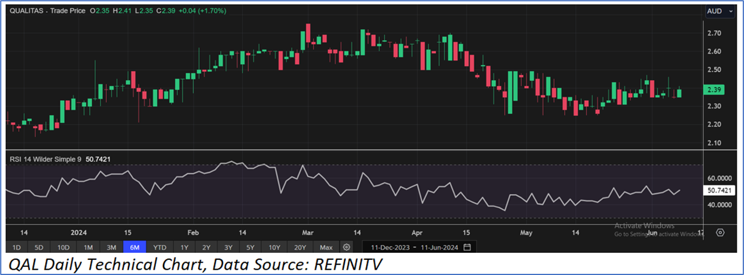Show Max time range
Image resolution: width=744 pixels, height=275 pixels.
point(326,247)
